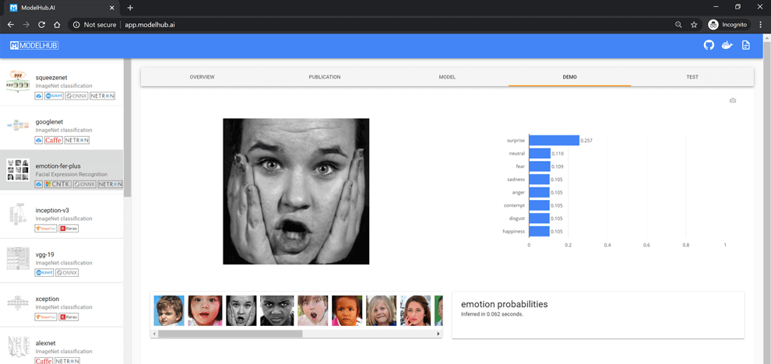Open the zoom magnifier in address bar
The image size is (771, 364).
(x=678, y=25)
